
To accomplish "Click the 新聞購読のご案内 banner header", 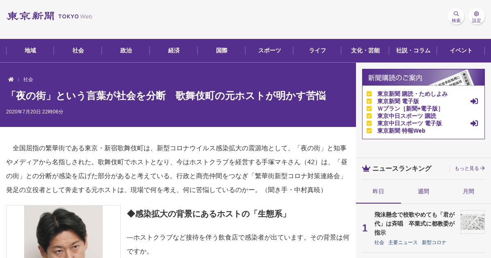I will 423,77.
